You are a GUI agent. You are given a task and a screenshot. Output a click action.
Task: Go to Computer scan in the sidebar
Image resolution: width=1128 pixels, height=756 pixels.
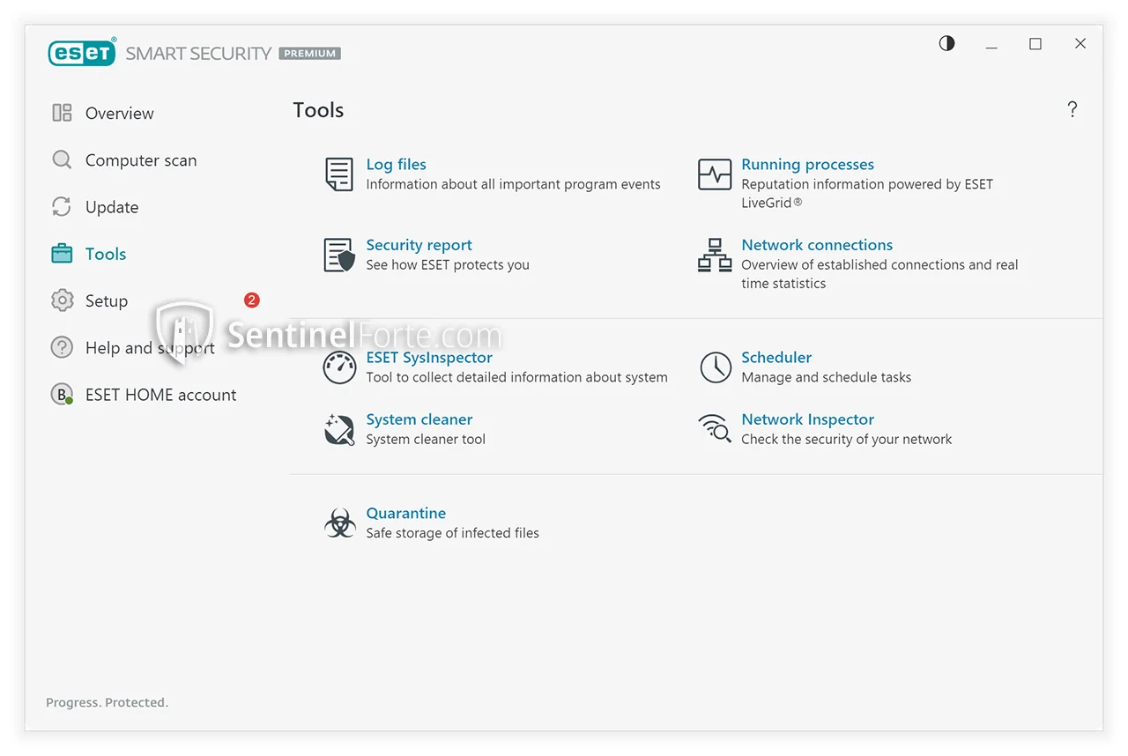click(x=140, y=160)
